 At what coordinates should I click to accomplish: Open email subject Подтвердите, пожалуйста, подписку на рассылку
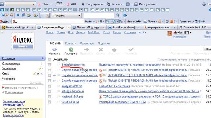click(x=130, y=65)
